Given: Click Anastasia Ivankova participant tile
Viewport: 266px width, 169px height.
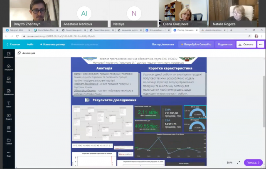Looking at the screenshot, I should [x=84, y=13].
